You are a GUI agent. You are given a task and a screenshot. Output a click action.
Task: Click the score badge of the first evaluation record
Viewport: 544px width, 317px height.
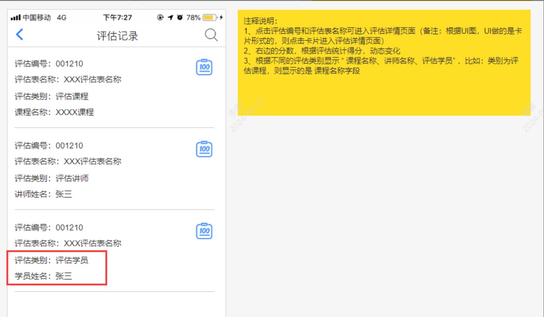[x=203, y=67]
